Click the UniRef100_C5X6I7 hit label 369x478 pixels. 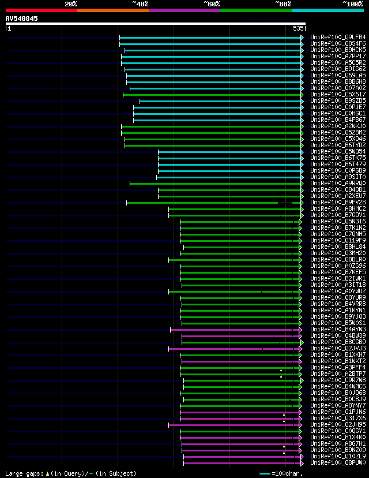click(338, 94)
